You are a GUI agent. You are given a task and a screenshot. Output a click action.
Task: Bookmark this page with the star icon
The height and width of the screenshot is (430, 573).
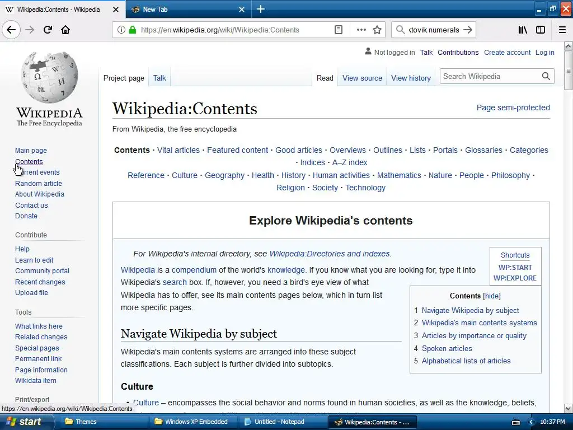pos(377,30)
